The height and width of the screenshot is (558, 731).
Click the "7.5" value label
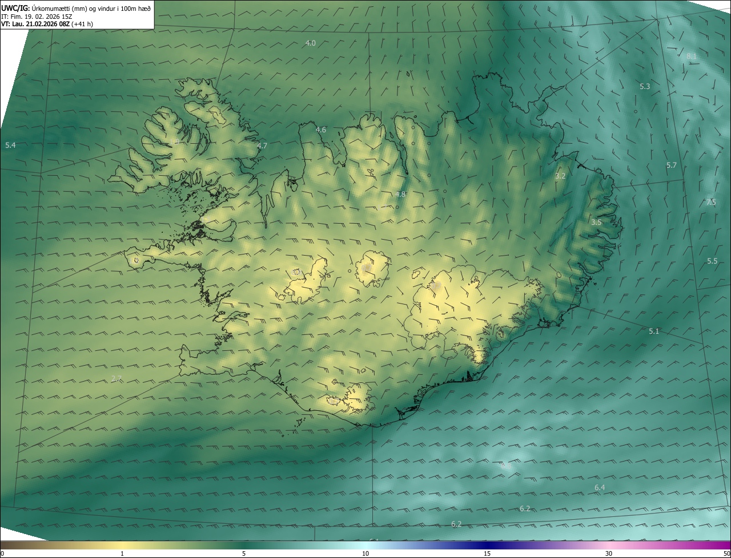pyautogui.click(x=711, y=202)
